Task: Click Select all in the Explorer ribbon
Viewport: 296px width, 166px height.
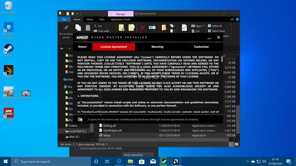Action: [215, 26]
